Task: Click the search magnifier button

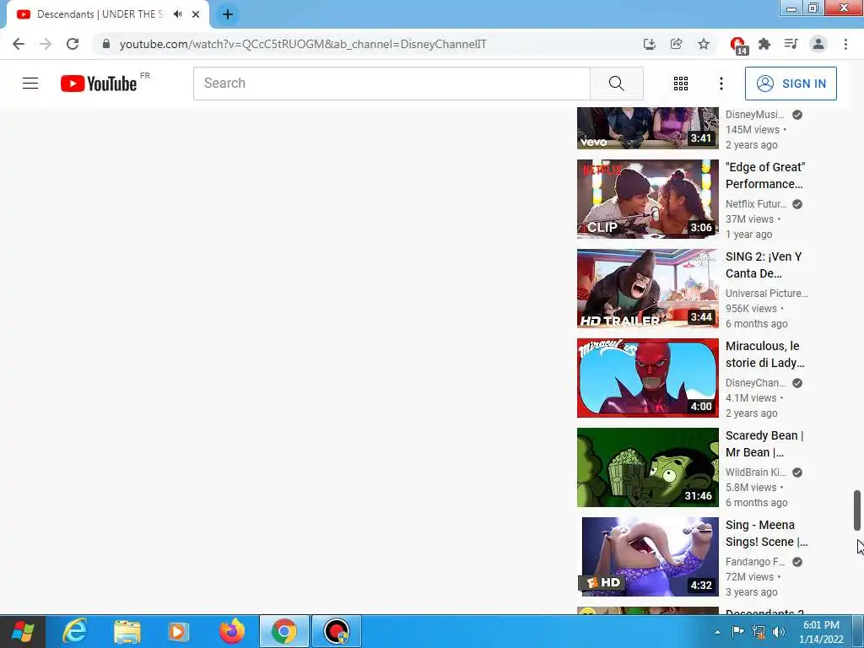Action: 617,84
